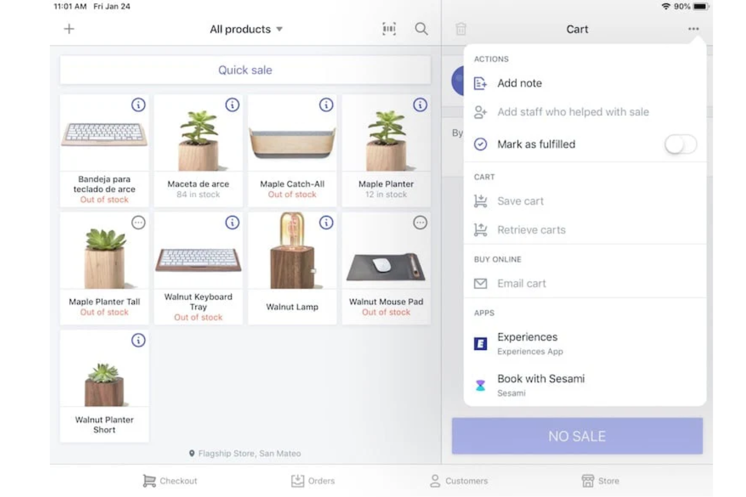Add a new product with the plus icon
Screen dimensions: 746x497
coord(69,29)
